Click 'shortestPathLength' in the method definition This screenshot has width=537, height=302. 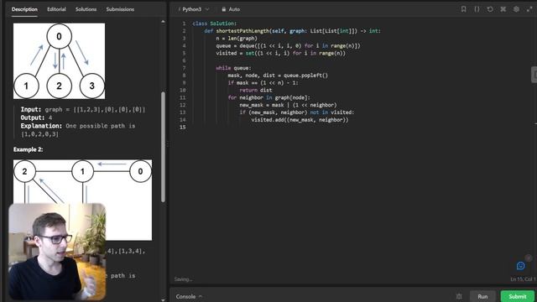[x=242, y=31]
